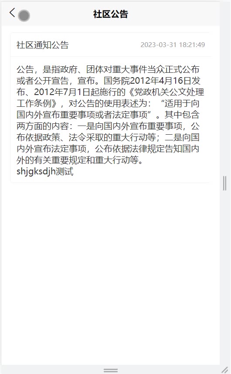231x374 pixels.
Task: Click the bottom horizontal drag handle
Action: click(x=111, y=370)
